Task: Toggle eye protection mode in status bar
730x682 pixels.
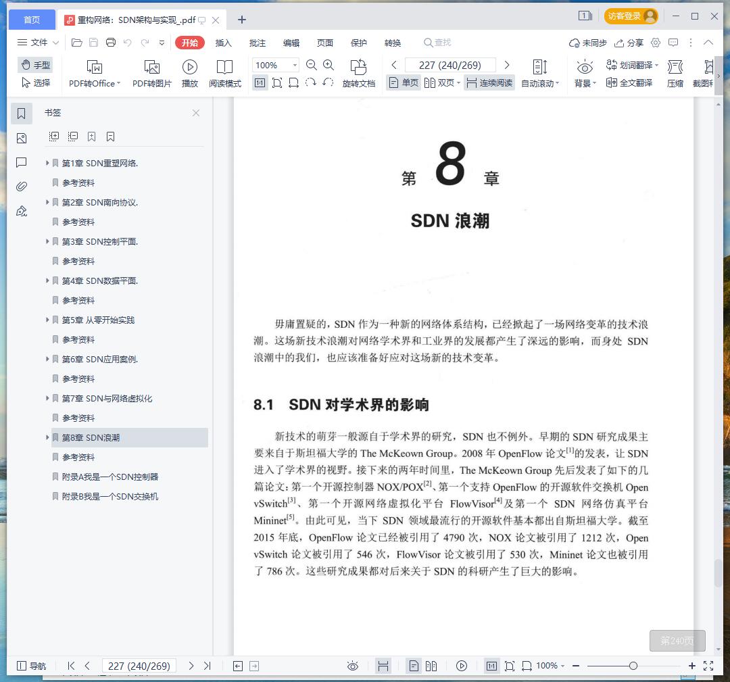Action: tap(352, 666)
